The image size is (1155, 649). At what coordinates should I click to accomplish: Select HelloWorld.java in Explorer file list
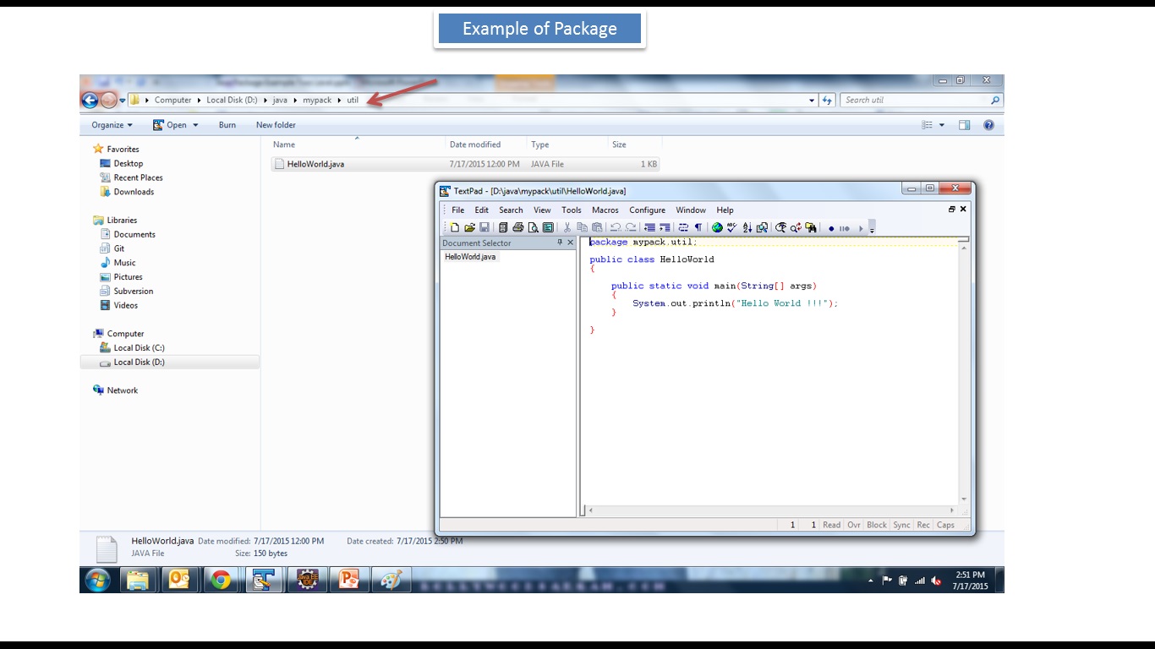[465, 164]
